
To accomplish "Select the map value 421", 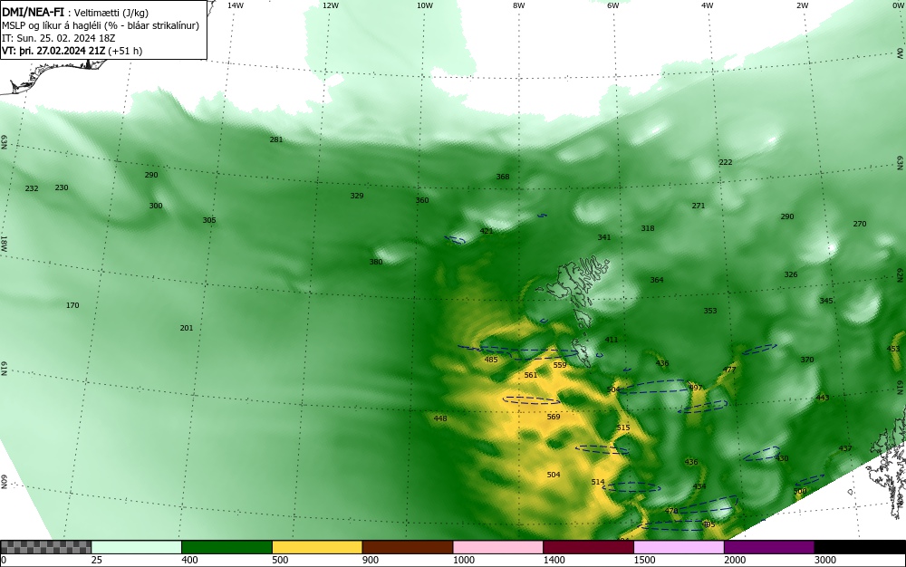I will pyautogui.click(x=487, y=231).
